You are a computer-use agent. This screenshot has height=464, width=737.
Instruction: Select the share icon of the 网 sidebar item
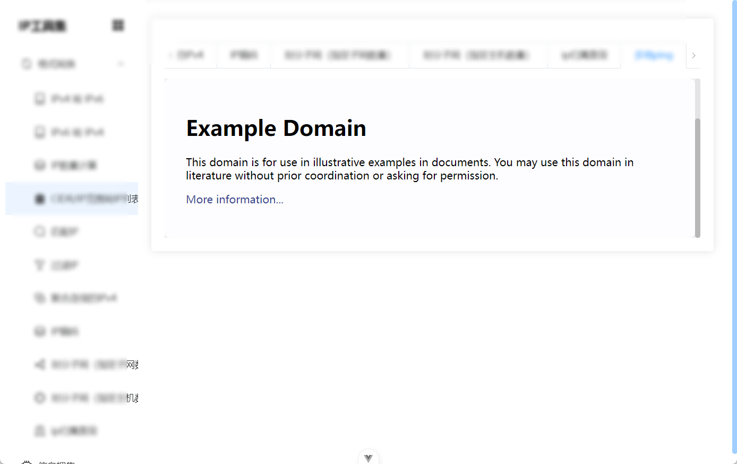pos(40,364)
